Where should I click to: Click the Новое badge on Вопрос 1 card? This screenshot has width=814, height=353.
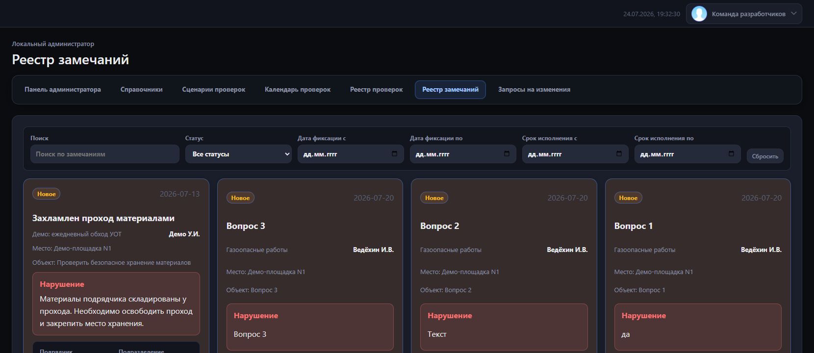pos(628,198)
